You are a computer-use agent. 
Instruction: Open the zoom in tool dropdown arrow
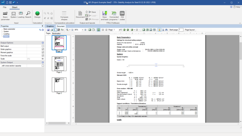[70, 30]
